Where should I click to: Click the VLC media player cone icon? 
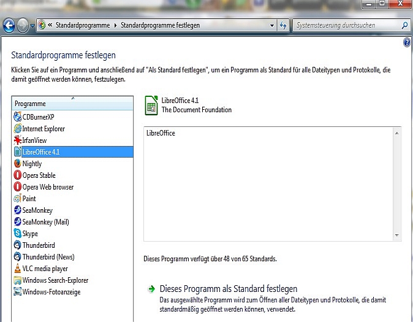coord(17,268)
